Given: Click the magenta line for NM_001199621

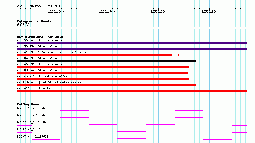Looking at the screenshot, I should 132,139.
